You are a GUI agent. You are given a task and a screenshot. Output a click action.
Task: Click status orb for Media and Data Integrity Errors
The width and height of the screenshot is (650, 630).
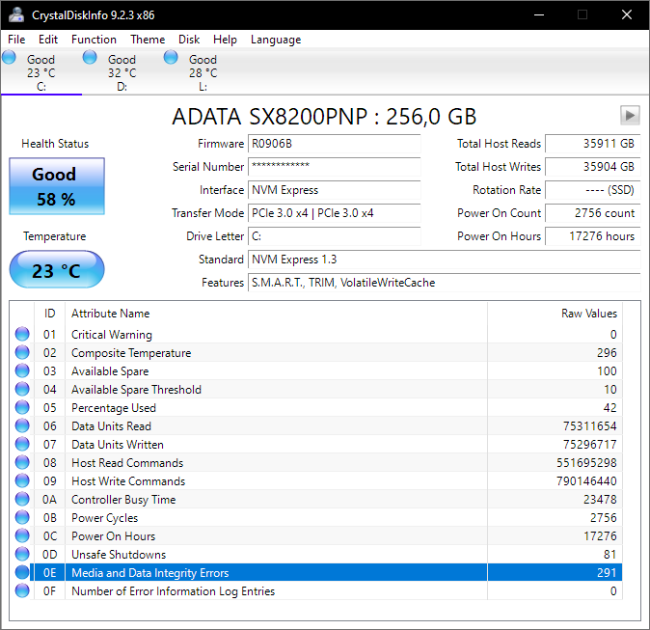tap(22, 572)
